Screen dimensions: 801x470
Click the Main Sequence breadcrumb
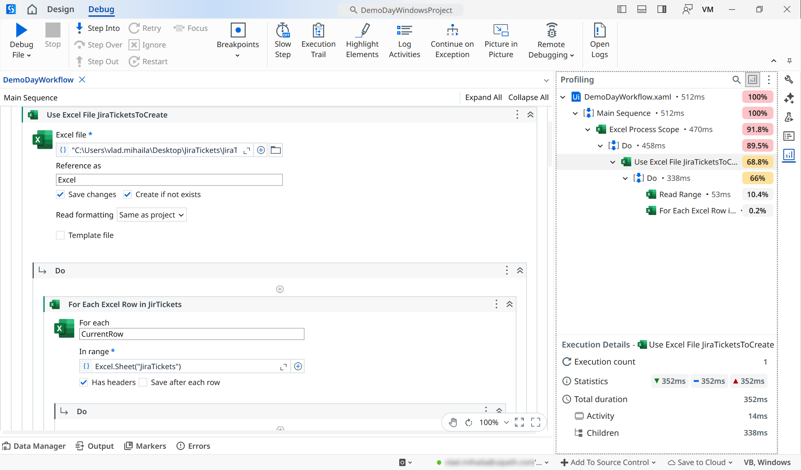click(x=31, y=98)
